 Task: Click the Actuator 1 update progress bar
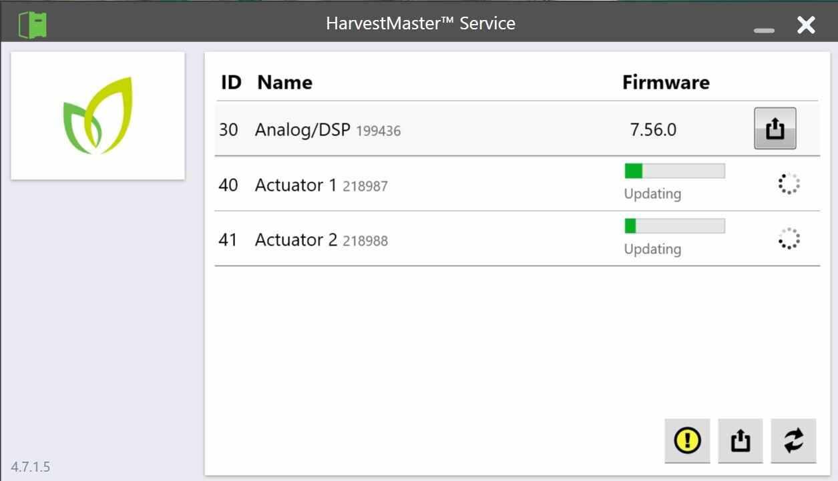tap(674, 171)
